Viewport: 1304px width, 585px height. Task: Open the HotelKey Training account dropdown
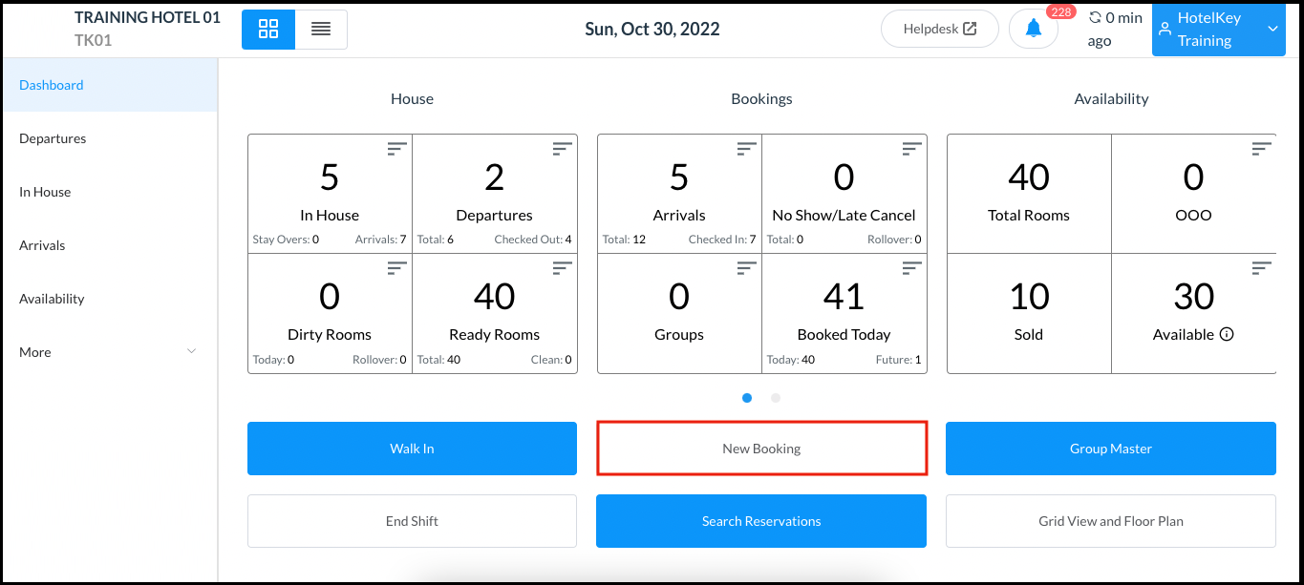[1272, 29]
